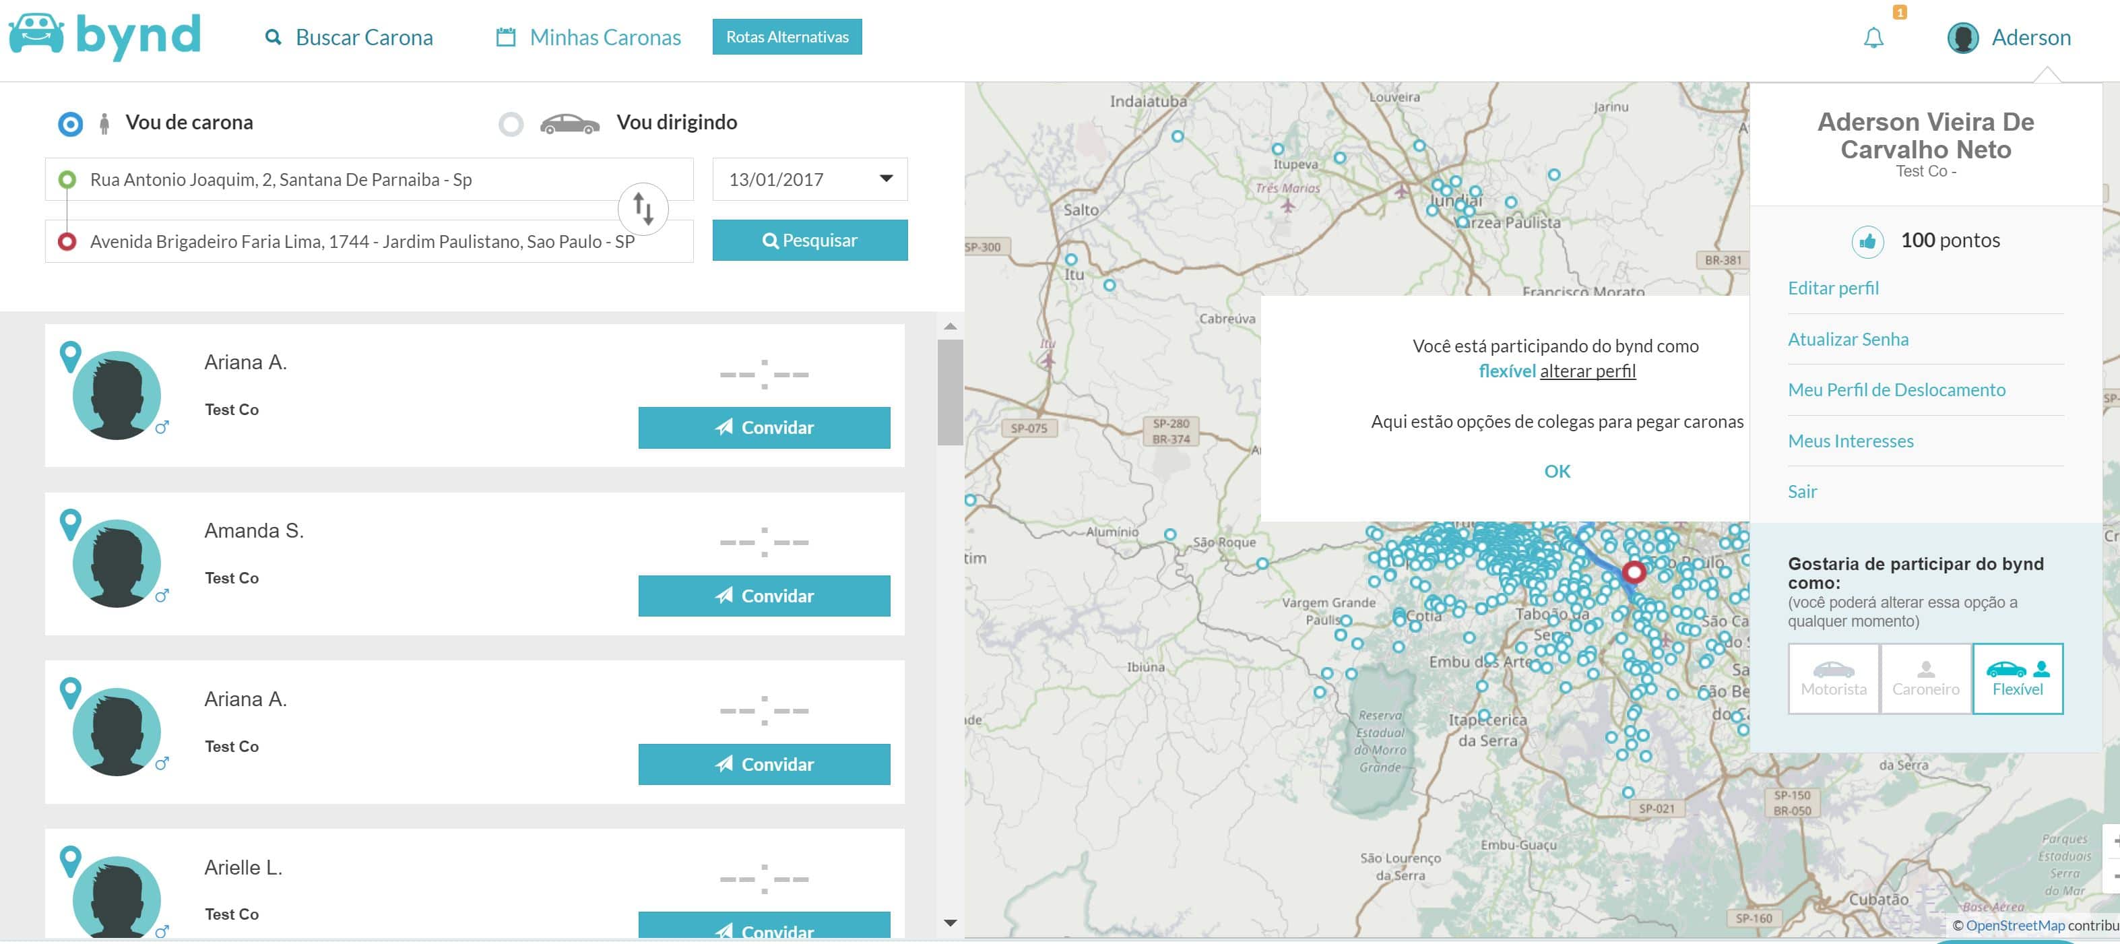This screenshot has width=2120, height=944.
Task: Click the red destination marker on the map
Action: coord(1634,571)
